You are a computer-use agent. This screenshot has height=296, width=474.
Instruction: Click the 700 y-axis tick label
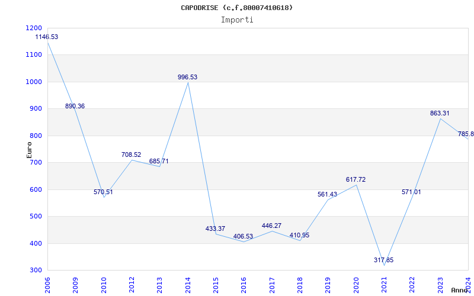(36, 162)
